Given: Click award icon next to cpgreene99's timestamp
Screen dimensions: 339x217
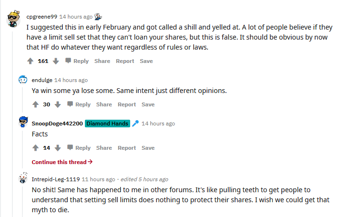Looking at the screenshot, I should [99, 16].
